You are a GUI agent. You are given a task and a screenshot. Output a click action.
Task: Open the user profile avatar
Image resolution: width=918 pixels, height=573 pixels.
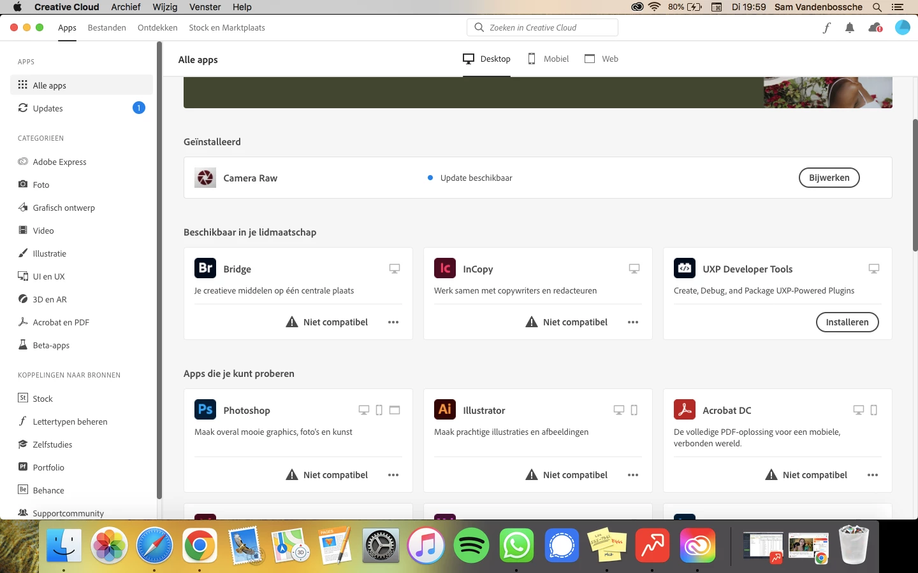pyautogui.click(x=903, y=27)
